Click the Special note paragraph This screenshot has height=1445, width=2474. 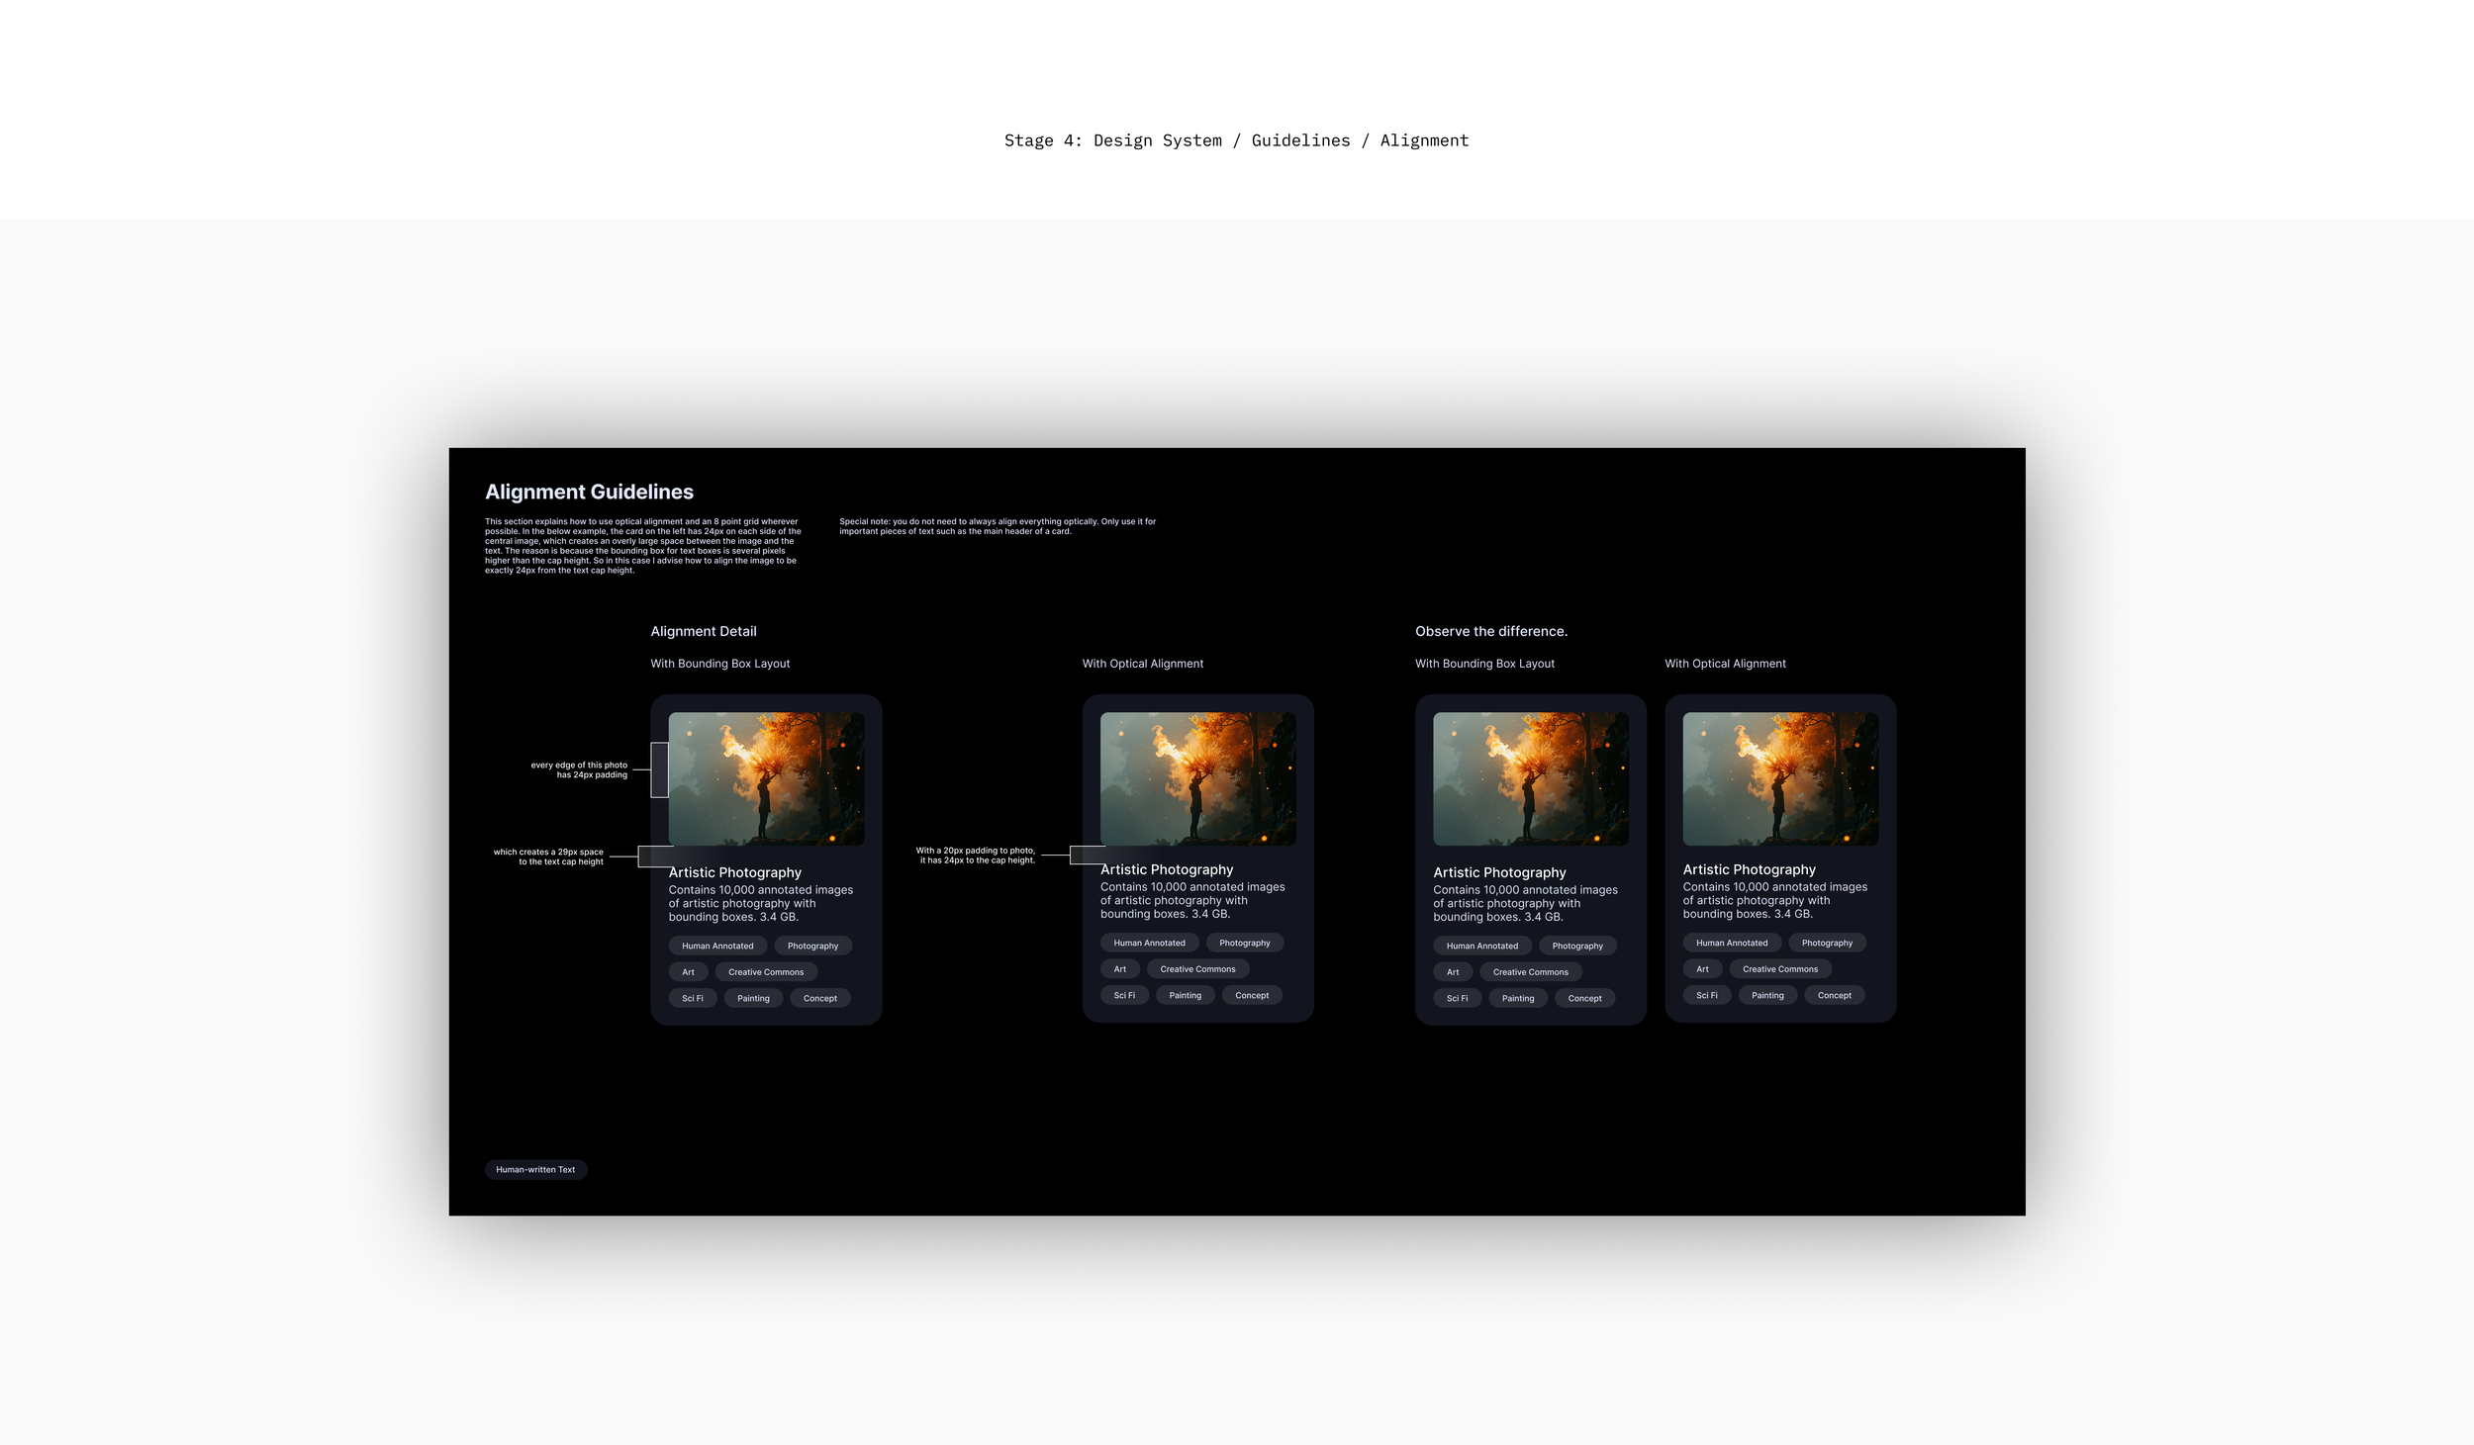(997, 526)
